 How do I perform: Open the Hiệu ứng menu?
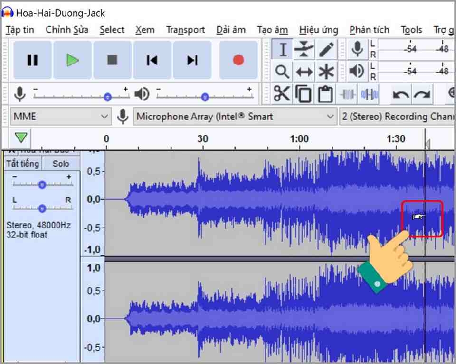[319, 29]
